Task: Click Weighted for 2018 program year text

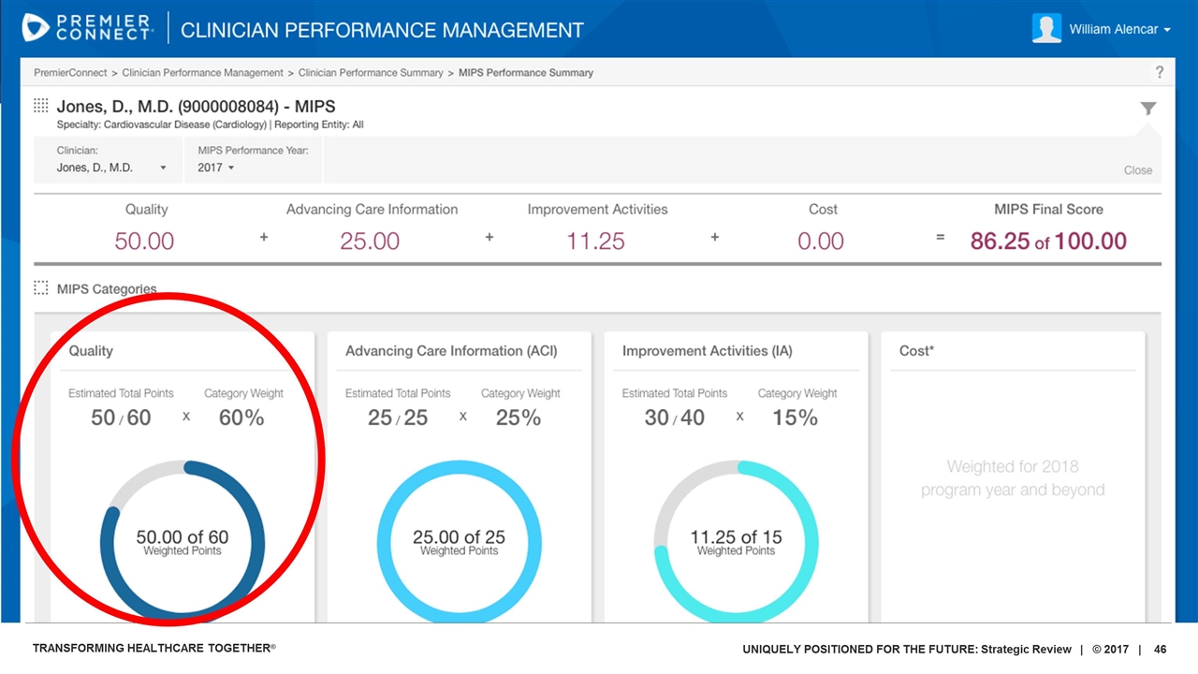Action: click(1013, 477)
